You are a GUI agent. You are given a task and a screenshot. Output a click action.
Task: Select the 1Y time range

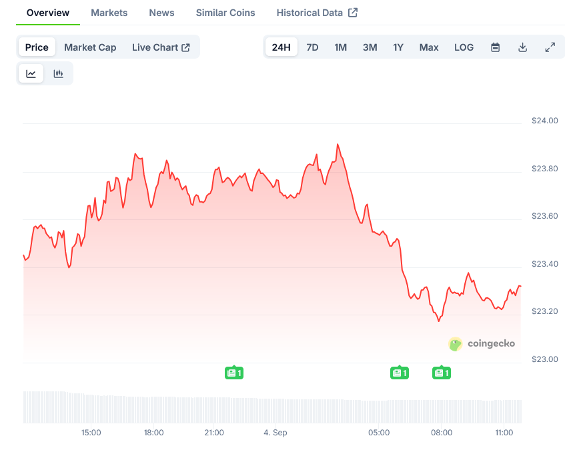click(x=398, y=47)
